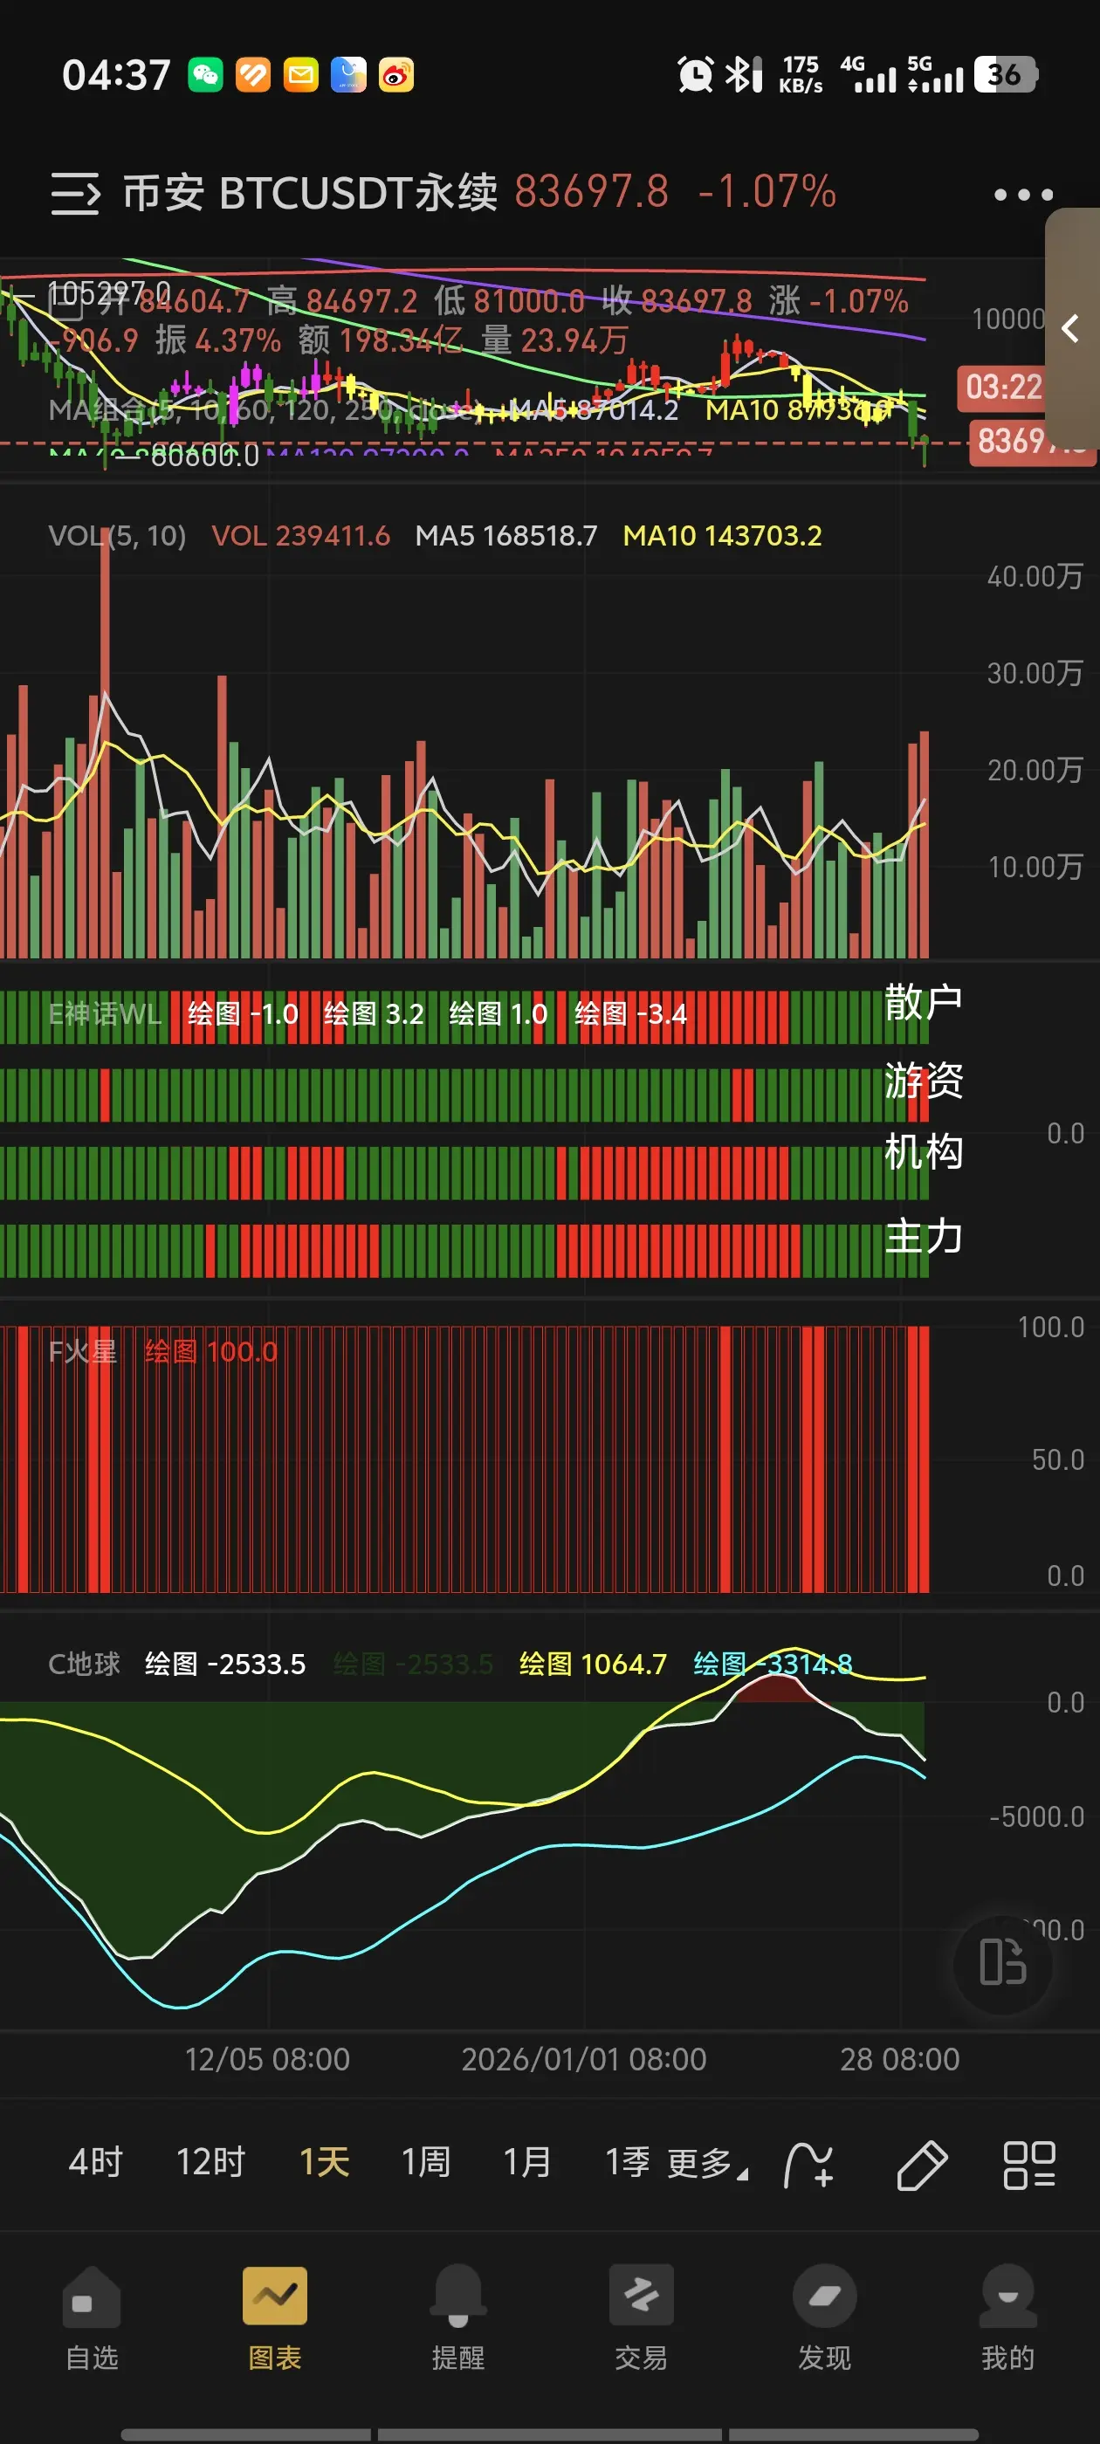Select 图表 chart tab

tap(275, 2316)
